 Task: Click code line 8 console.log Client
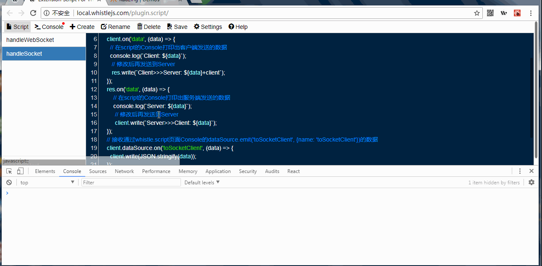148,56
